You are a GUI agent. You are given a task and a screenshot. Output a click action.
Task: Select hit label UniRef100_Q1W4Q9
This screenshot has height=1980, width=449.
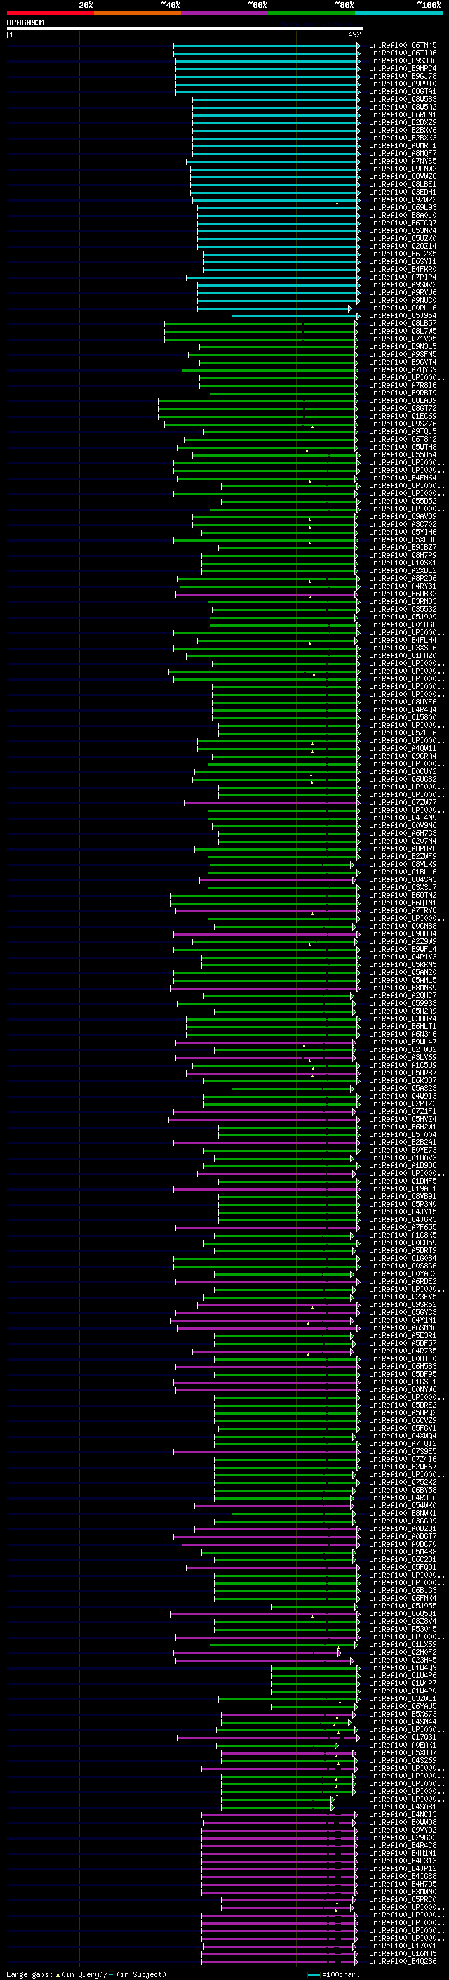coord(403,1669)
